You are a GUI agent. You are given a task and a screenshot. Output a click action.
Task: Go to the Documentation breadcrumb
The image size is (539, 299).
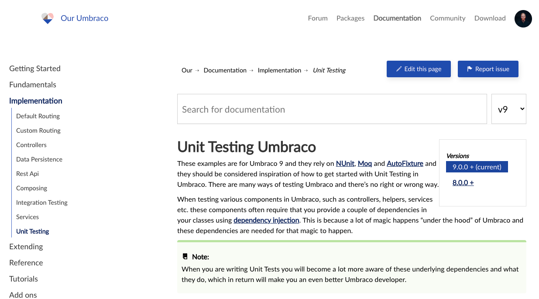click(x=225, y=70)
